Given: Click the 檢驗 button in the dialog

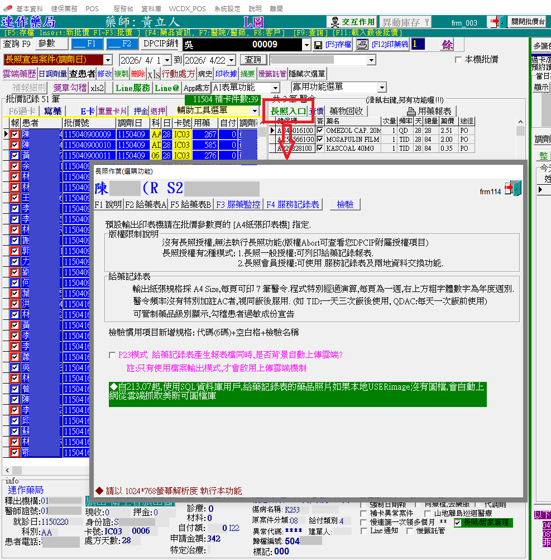Looking at the screenshot, I should click(x=345, y=205).
